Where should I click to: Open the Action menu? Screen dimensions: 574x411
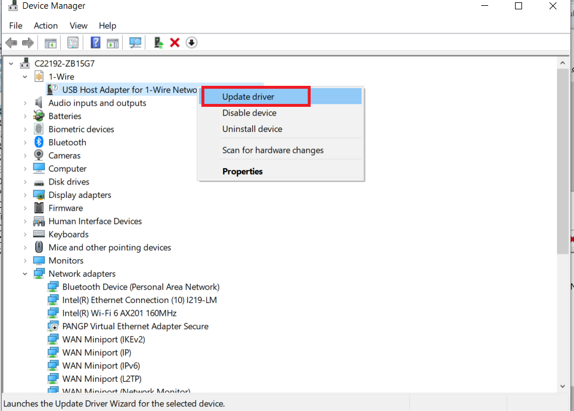click(46, 26)
